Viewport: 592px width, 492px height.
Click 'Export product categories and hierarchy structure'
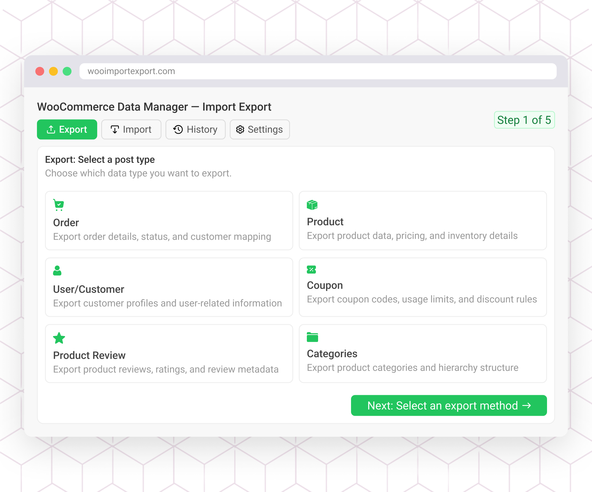[413, 368]
